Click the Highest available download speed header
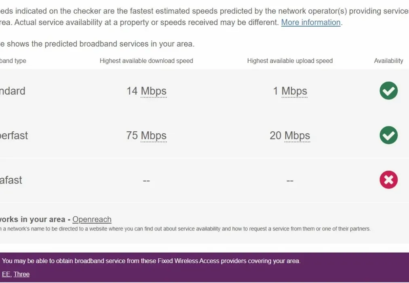The image size is (409, 283). tap(146, 61)
